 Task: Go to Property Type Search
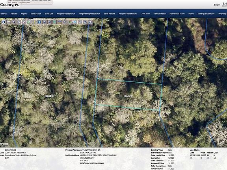click(x=66, y=14)
